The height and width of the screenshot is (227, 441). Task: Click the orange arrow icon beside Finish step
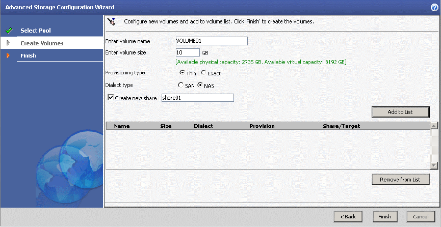(8, 55)
